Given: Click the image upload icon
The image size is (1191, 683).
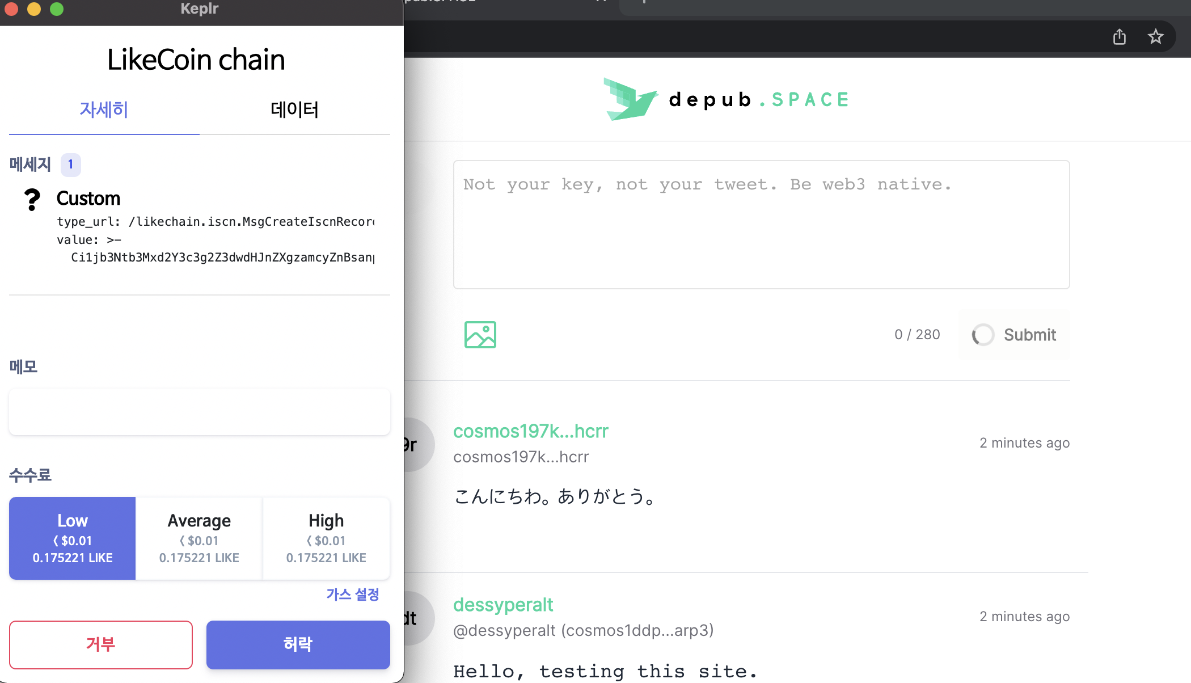Looking at the screenshot, I should (480, 335).
